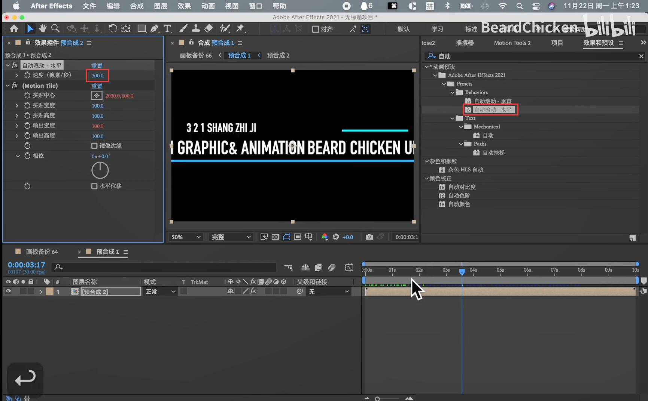Toggle the 对齐 snapping checkbox
The height and width of the screenshot is (401, 648).
pos(316,29)
